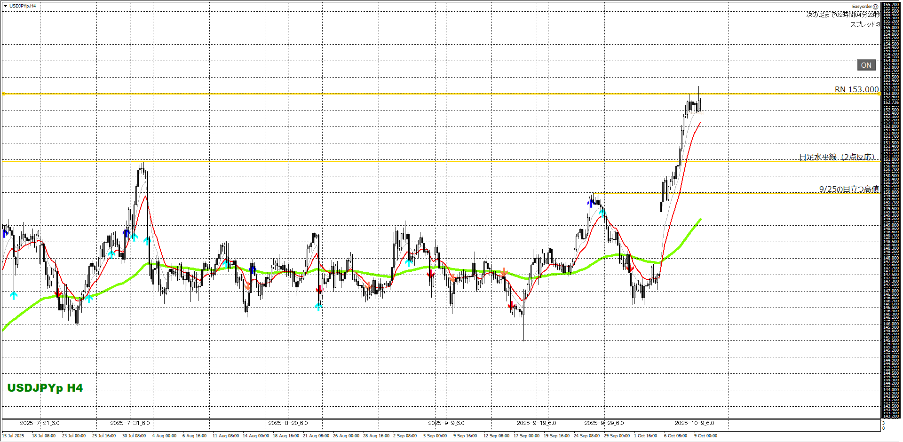
Task: Toggle the ON button
Action: coord(866,65)
